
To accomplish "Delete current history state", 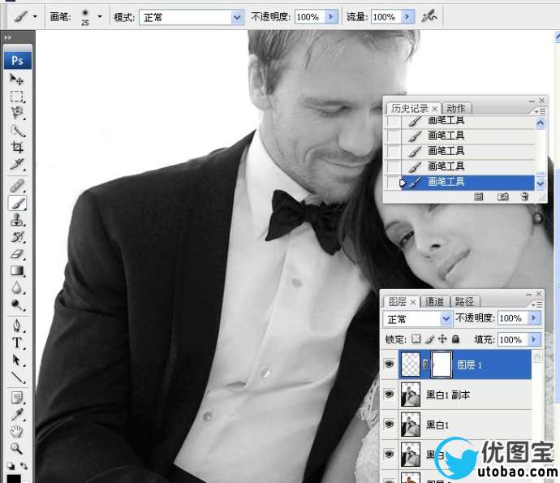I will click(524, 196).
